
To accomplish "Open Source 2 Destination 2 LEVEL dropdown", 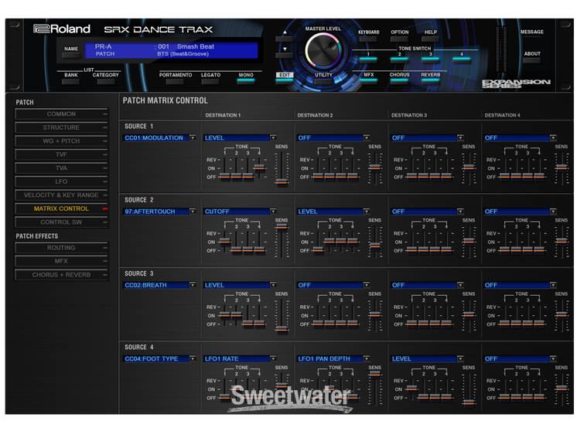I will tap(333, 212).
